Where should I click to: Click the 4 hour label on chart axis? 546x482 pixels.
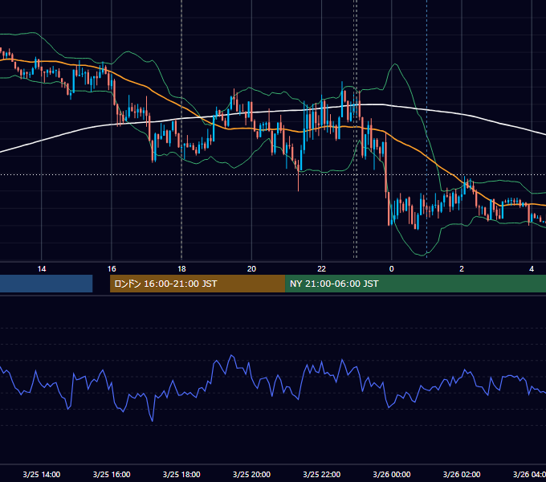pos(532,269)
